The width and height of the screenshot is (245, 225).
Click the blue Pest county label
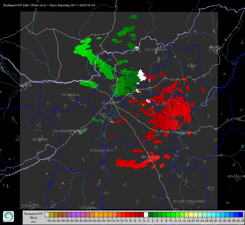pos(172,150)
